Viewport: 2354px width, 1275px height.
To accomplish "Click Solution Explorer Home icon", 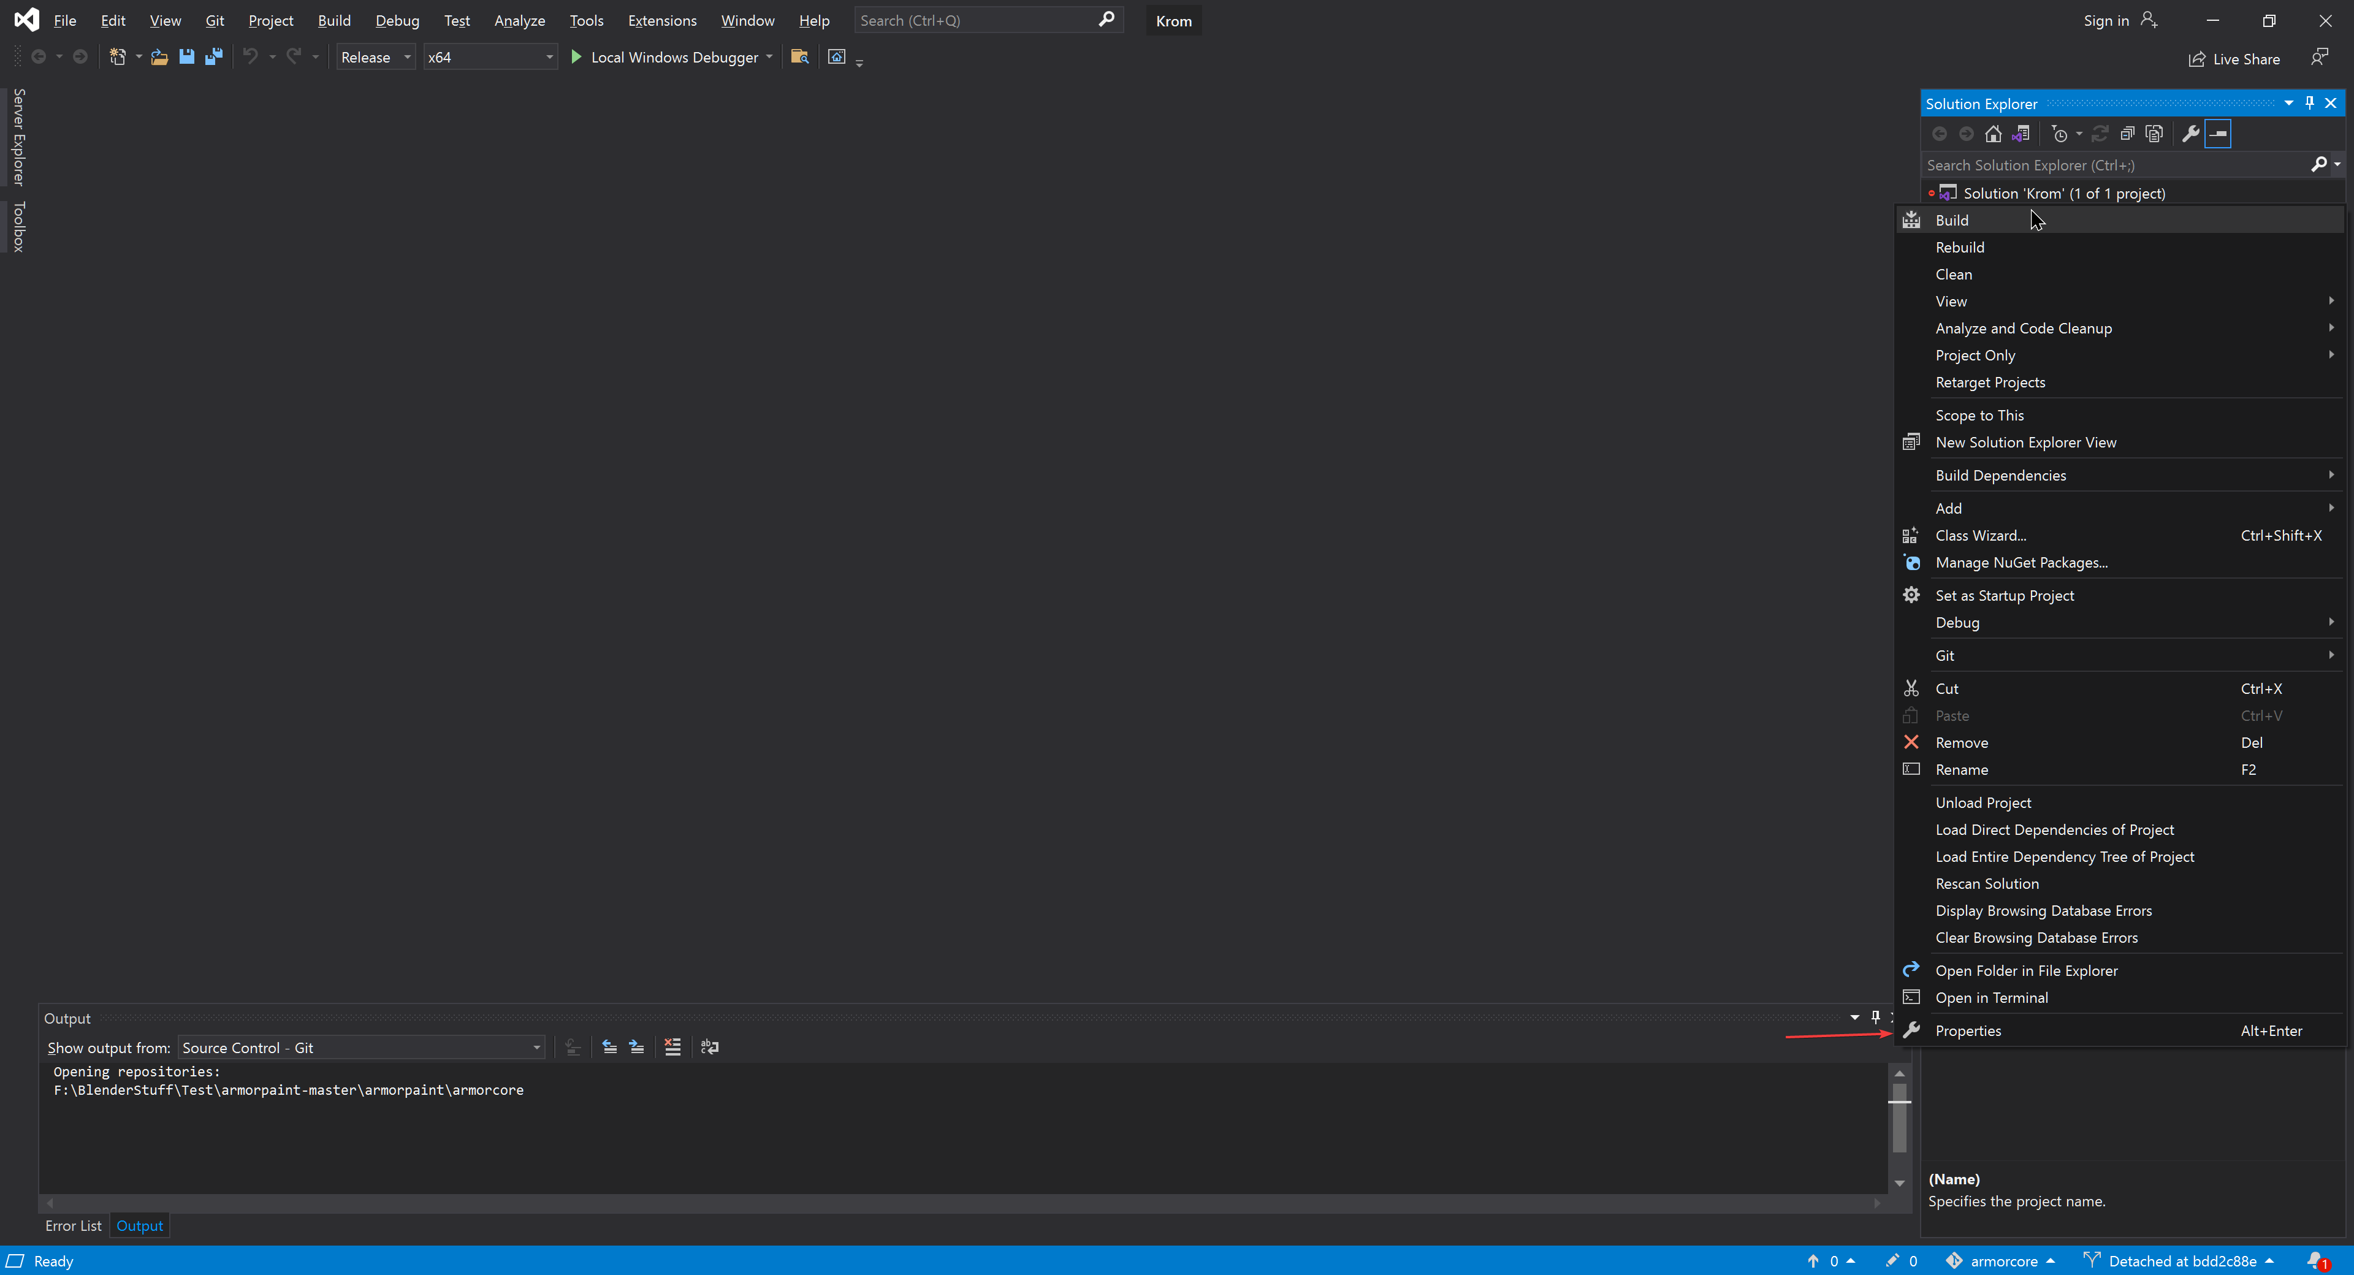I will click(1993, 134).
